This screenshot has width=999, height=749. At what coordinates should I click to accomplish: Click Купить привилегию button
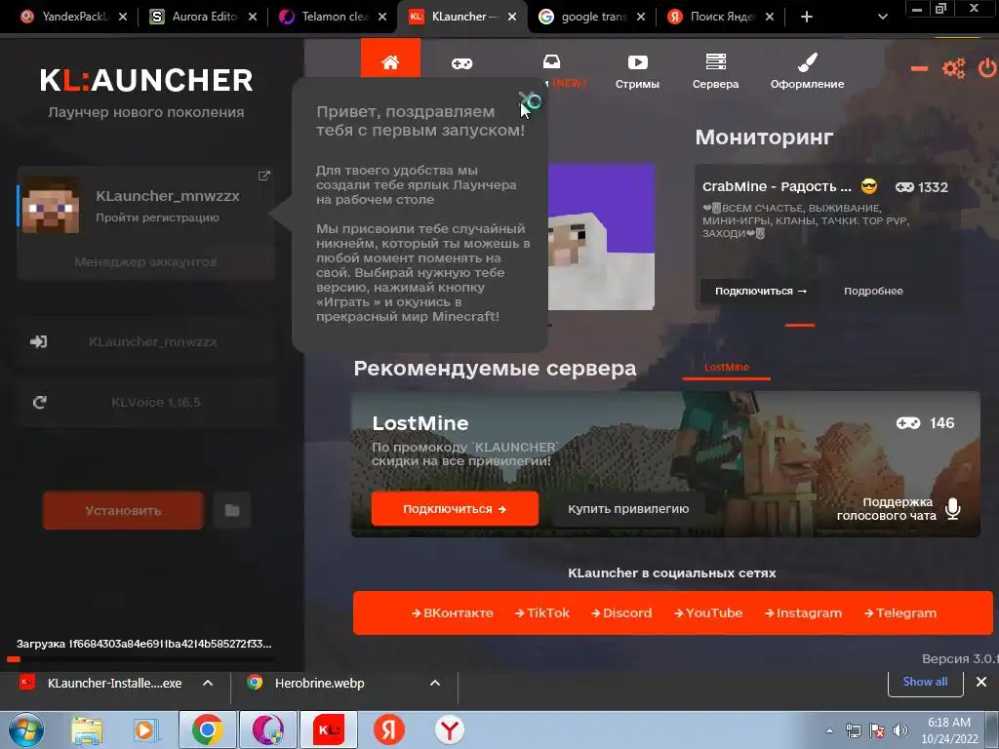[x=628, y=509]
